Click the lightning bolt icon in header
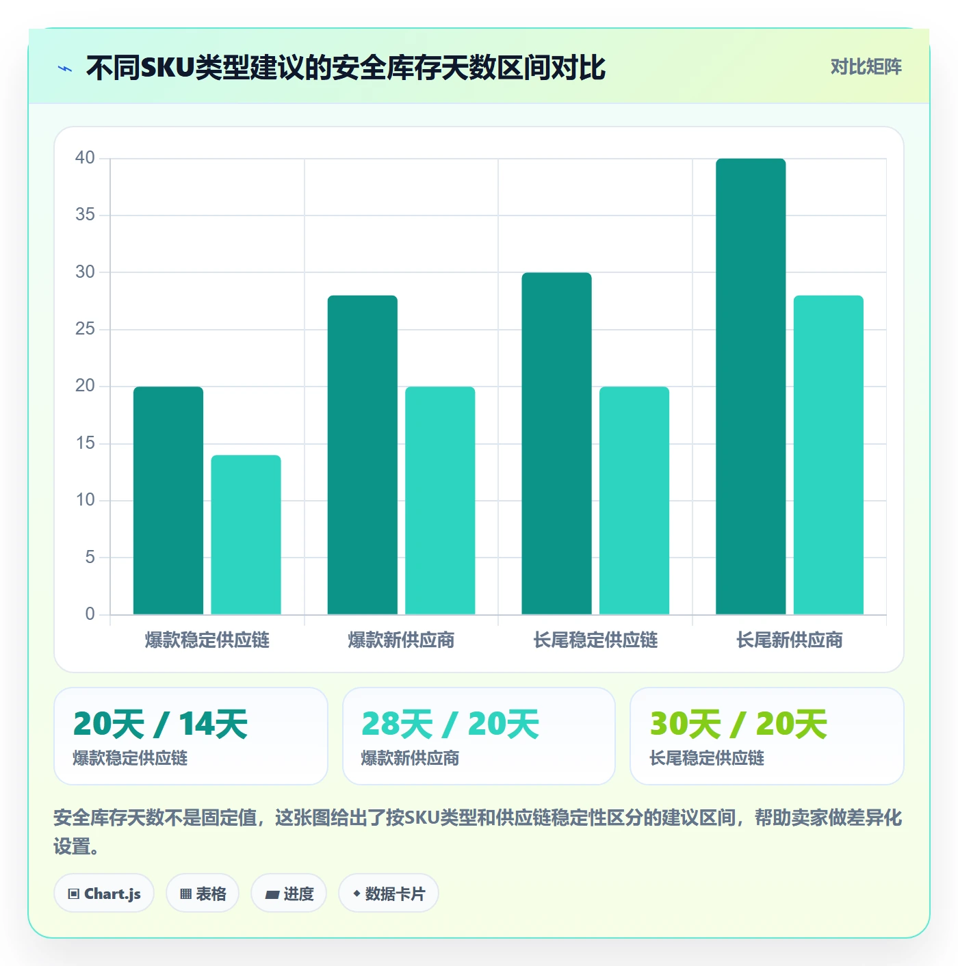This screenshot has width=958, height=966. (x=65, y=68)
